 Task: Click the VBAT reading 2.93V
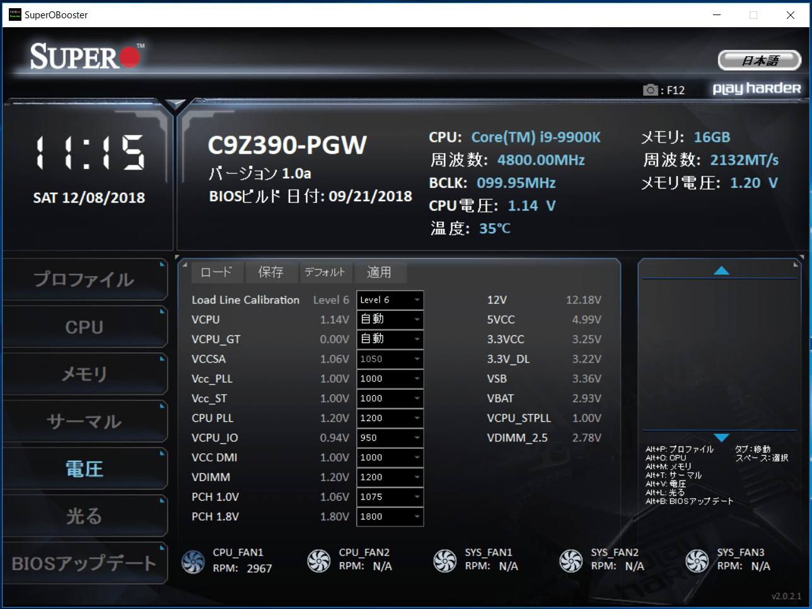click(x=587, y=398)
